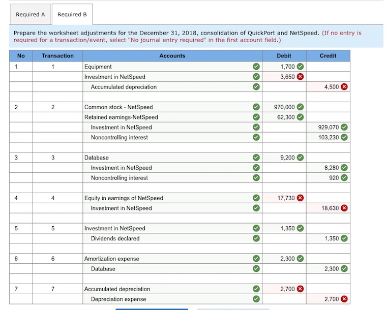Edit the 1,700 debit amount field
Image resolution: width=386 pixels, height=310 pixels.
(284, 67)
